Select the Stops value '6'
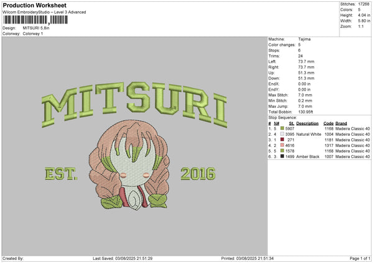373x263 pixels. click(x=299, y=50)
